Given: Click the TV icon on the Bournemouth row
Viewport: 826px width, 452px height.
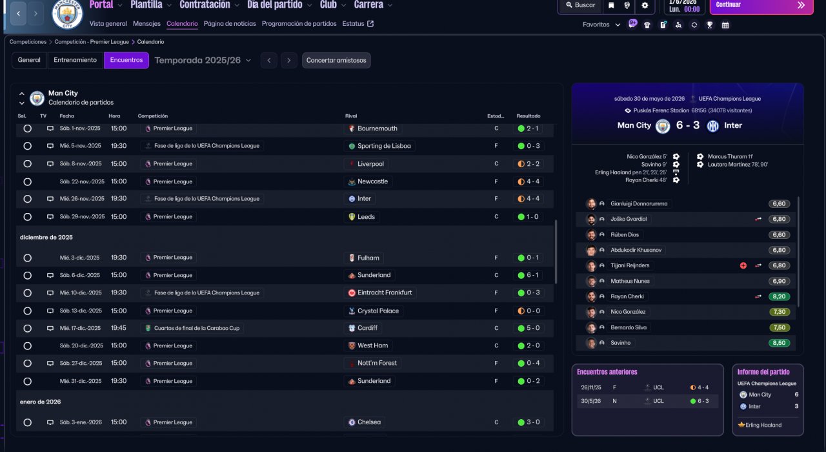Looking at the screenshot, I should coord(50,128).
